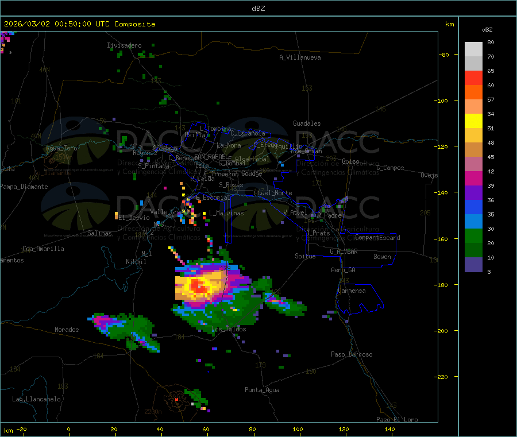Select the Los_Toldos label
Image resolution: width=517 pixels, height=437 pixels.
[x=229, y=329]
